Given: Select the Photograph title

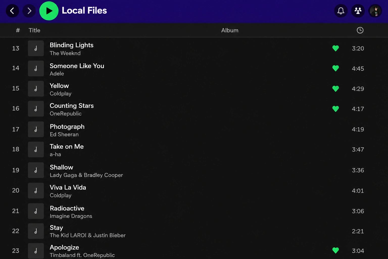Looking at the screenshot, I should [x=67, y=127].
